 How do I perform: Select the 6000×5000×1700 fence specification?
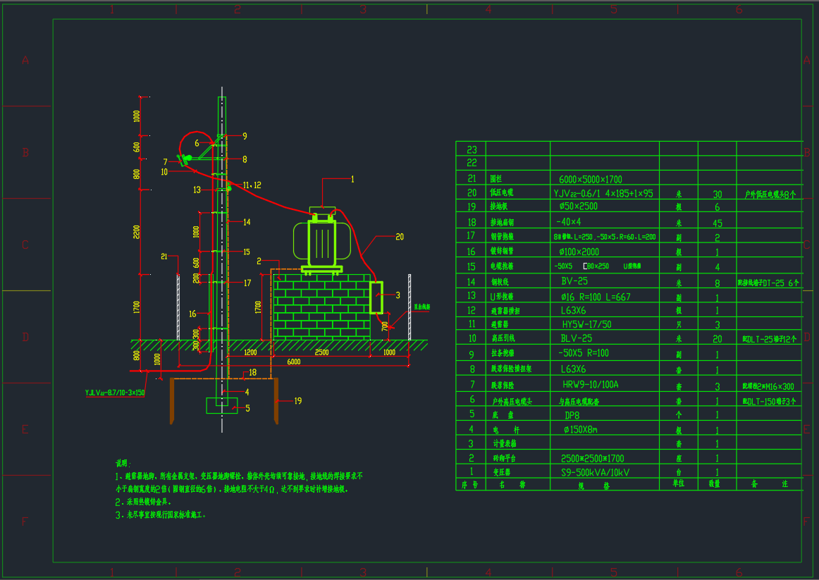591,179
